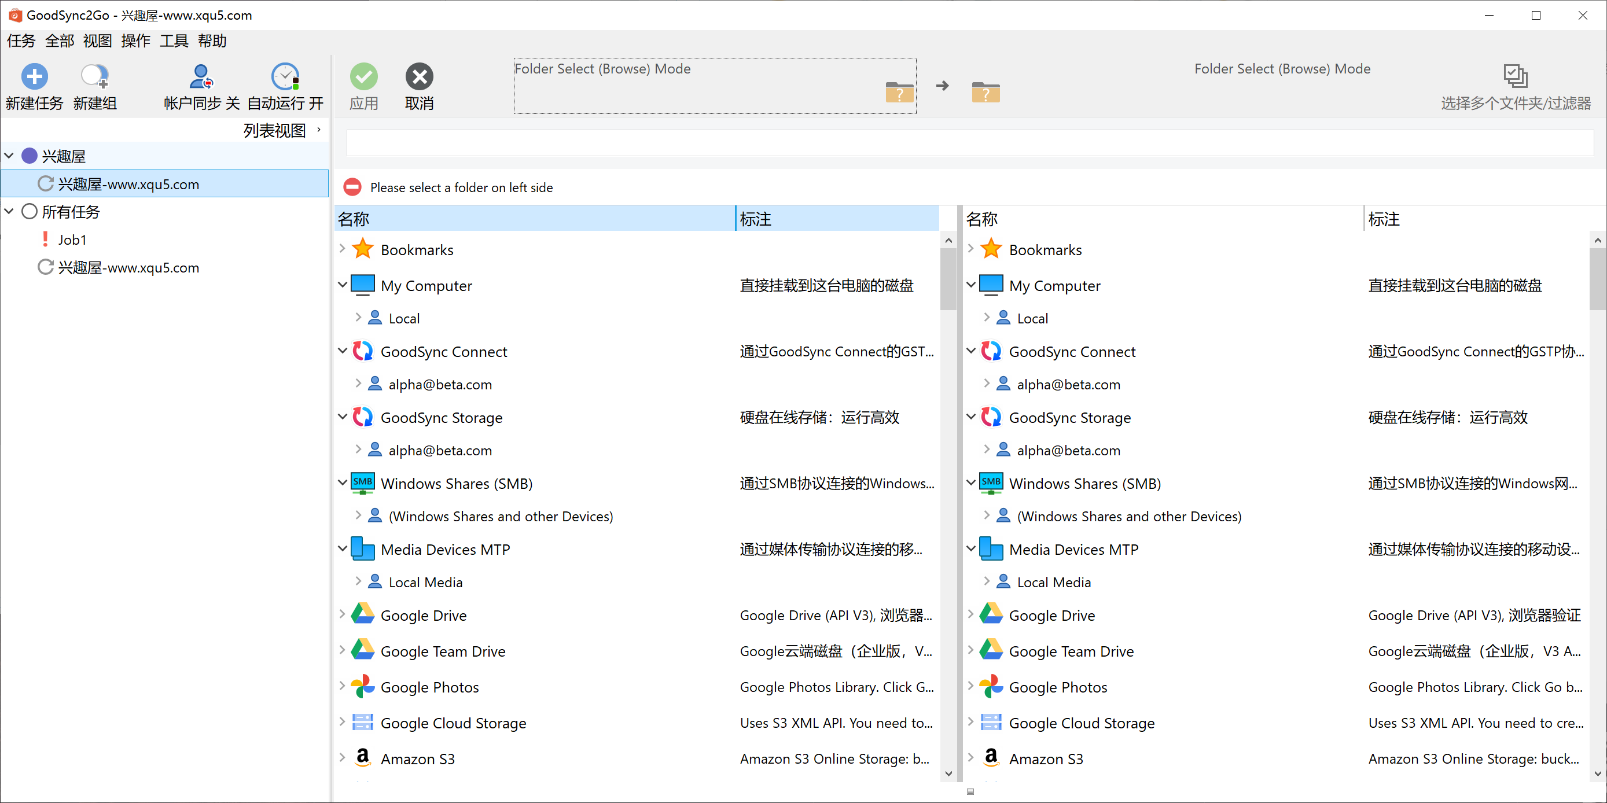Open the 全部 menu
Image resolution: width=1607 pixels, height=803 pixels.
(x=59, y=41)
